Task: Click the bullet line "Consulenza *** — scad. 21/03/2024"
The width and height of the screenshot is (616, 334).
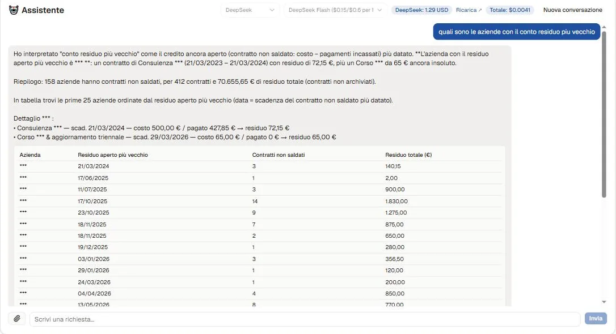Action: pyautogui.click(x=151, y=128)
